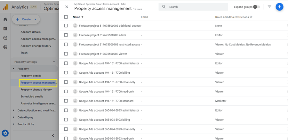The height and width of the screenshot is (140, 288).
Task: Close the Property access management panel
Action: [x=67, y=7]
